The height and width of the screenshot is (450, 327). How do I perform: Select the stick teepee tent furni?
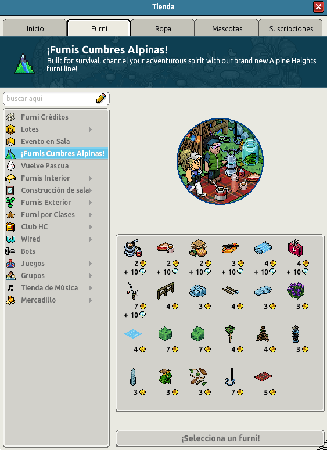tap(263, 334)
